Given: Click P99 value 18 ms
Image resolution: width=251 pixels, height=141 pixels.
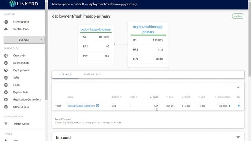Looking at the screenshot, I should pyautogui.click(x=160, y=59).
